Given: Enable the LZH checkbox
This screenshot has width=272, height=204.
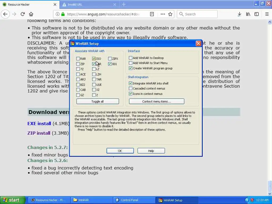Looking at the screenshot, I should tap(94, 74).
